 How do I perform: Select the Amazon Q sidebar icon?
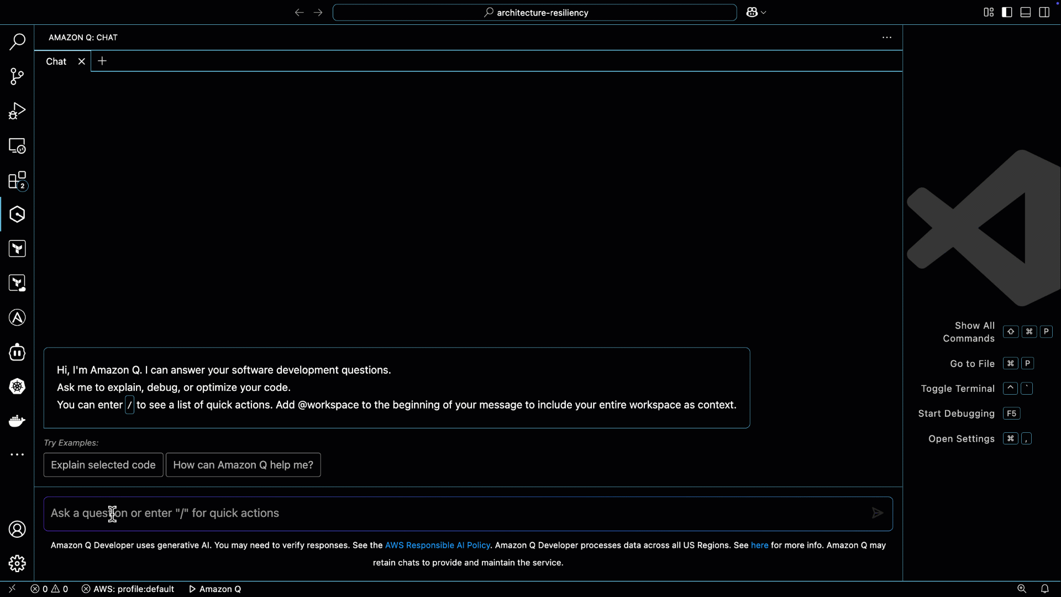click(x=17, y=214)
